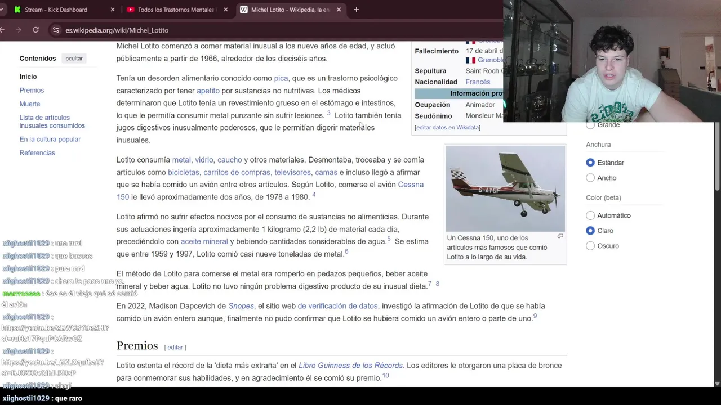Viewport: 721px width, 405px height.
Task: Open the bicicletas link
Action: pyautogui.click(x=184, y=172)
